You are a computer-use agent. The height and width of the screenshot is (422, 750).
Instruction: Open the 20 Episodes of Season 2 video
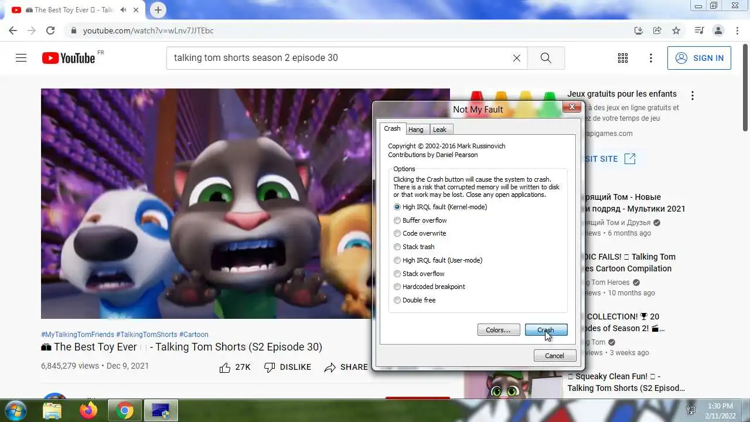point(626,322)
